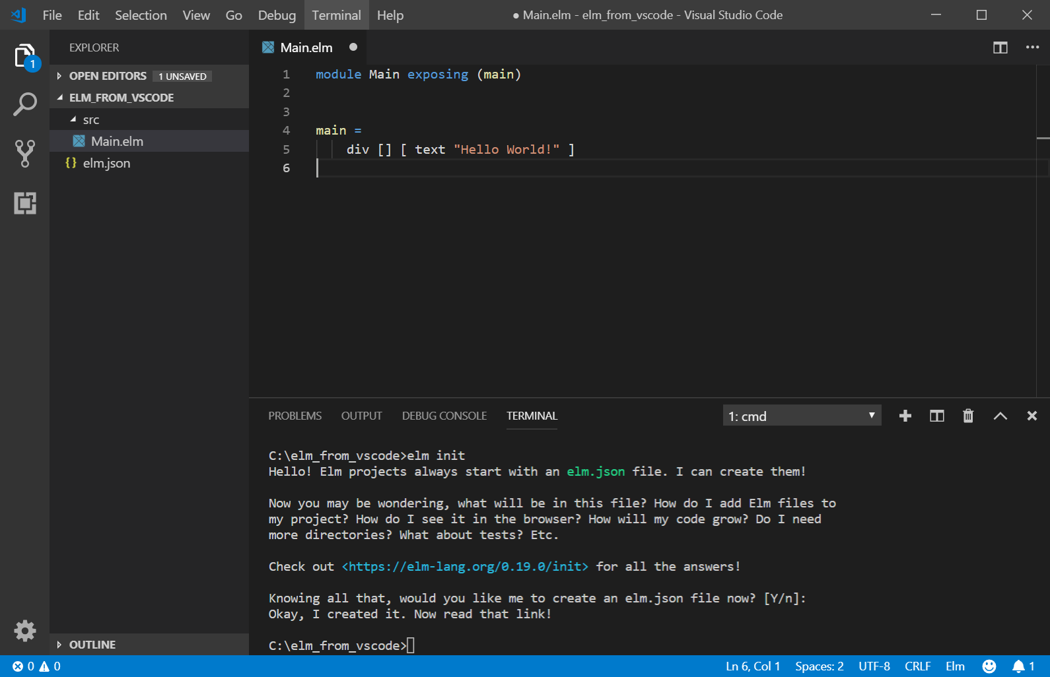Image resolution: width=1050 pixels, height=677 pixels.
Task: Close the terminal panel
Action: pos(1032,416)
